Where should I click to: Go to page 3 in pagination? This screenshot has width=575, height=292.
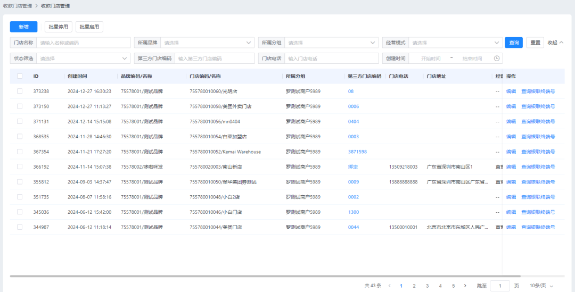427,286
